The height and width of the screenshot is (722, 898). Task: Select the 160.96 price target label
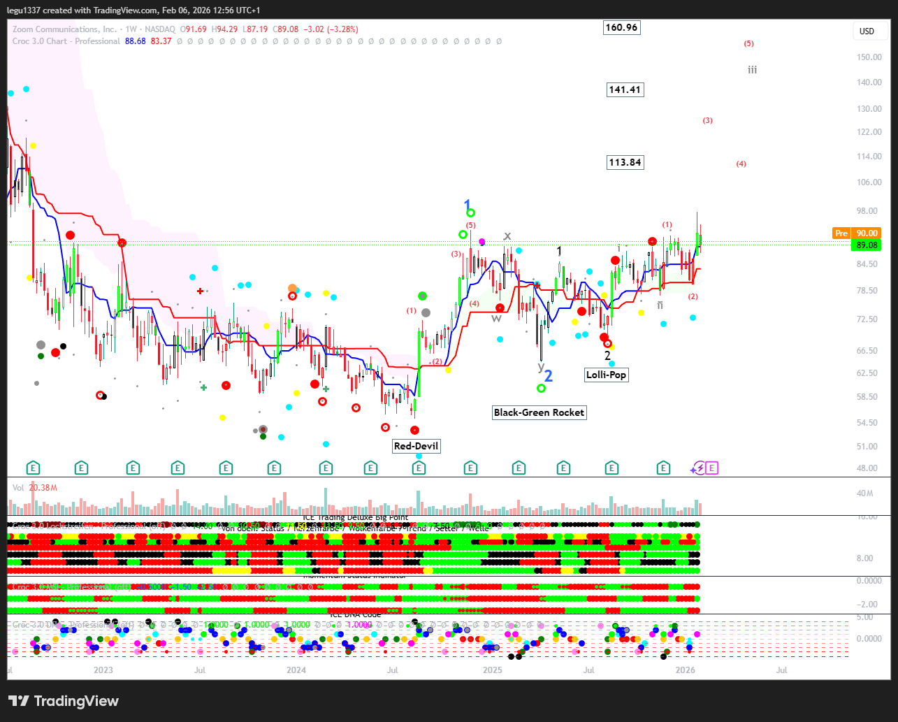tap(622, 28)
